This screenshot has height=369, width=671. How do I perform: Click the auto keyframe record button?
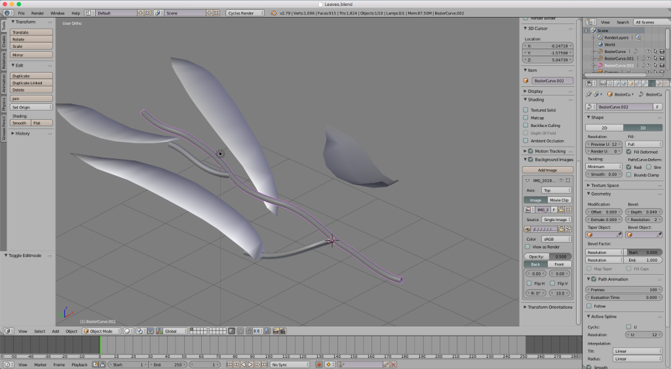coord(319,364)
